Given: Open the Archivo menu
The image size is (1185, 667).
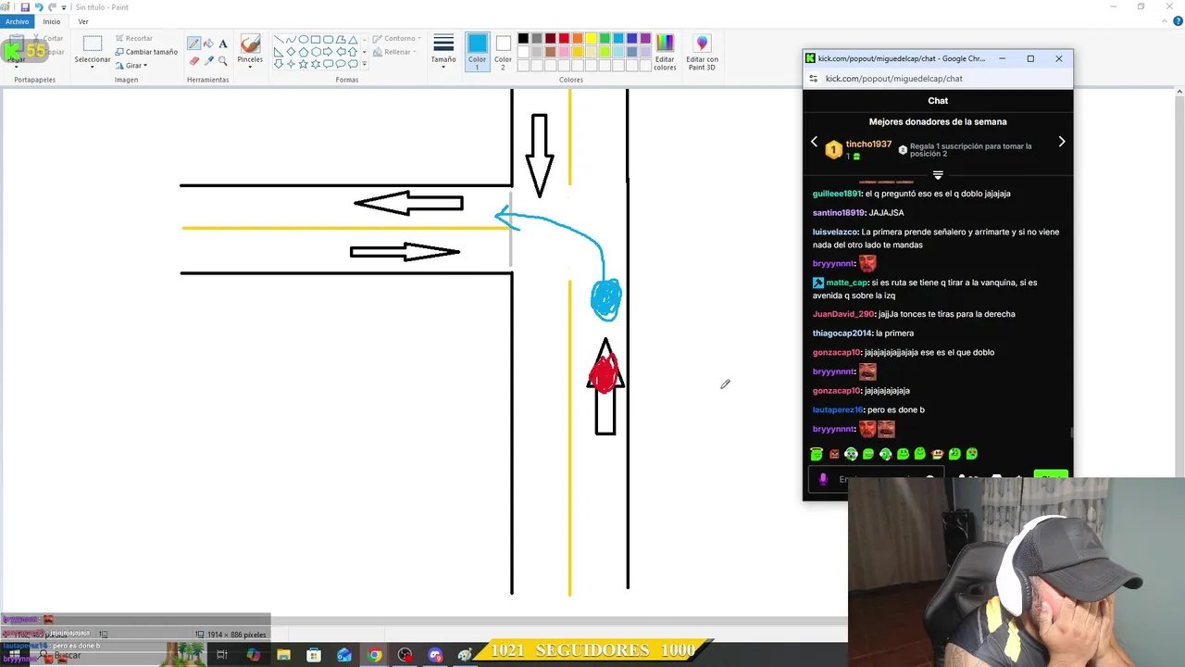Looking at the screenshot, I should pos(17,21).
